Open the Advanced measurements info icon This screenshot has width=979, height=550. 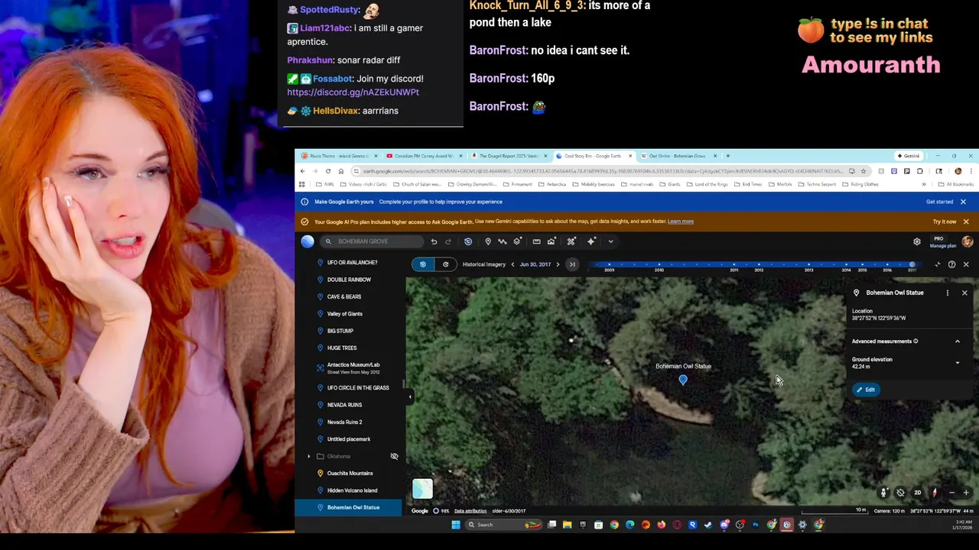[x=916, y=341]
